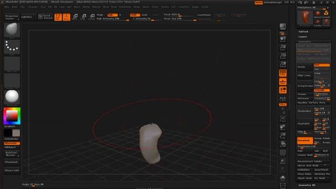Screen dimensions: 336x189
Task: Click the Scale view icon
Action: pos(282,136)
